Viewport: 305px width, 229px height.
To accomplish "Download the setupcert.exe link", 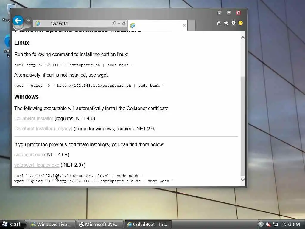I will (28, 155).
